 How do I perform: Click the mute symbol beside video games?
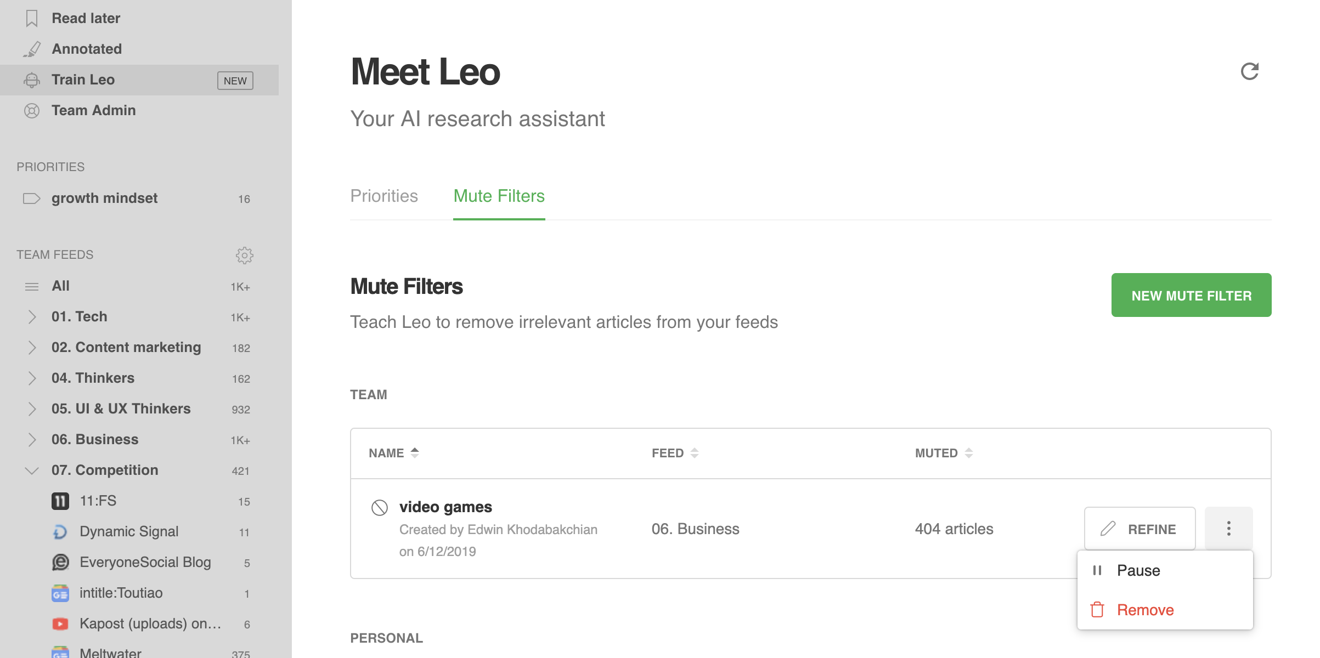tap(380, 508)
